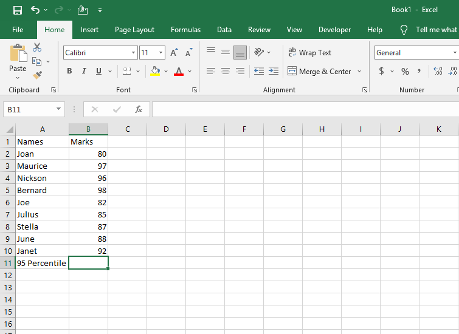Image resolution: width=459 pixels, height=334 pixels.
Task: Apply cell borders with the Borders icon
Action: 126,71
